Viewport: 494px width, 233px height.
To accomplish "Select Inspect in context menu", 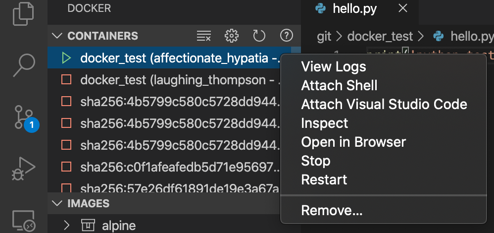I will pyautogui.click(x=325, y=123).
